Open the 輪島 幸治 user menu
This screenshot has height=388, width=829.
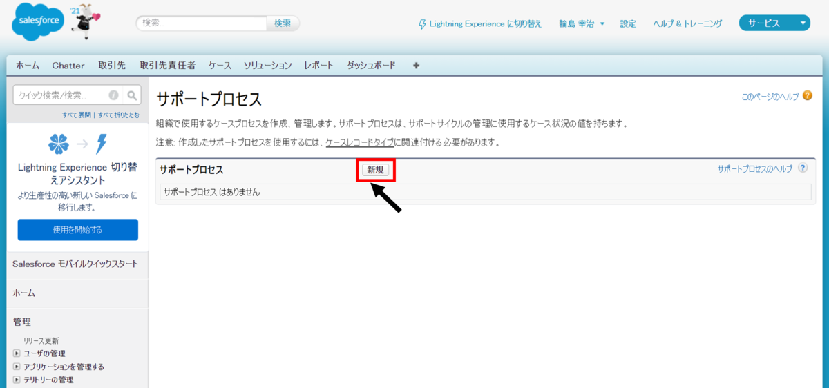[582, 23]
